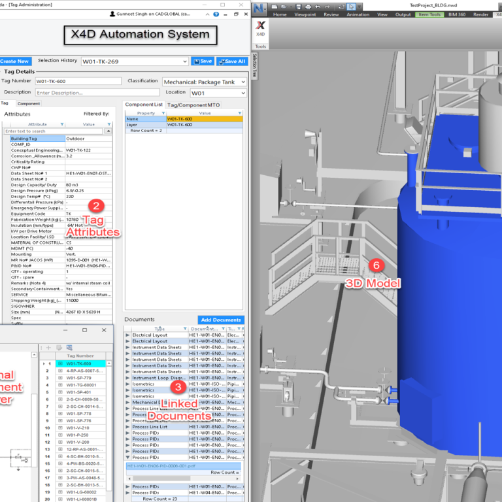Filter the Value column in Component List
The width and height of the screenshot is (502, 502).
[239, 113]
